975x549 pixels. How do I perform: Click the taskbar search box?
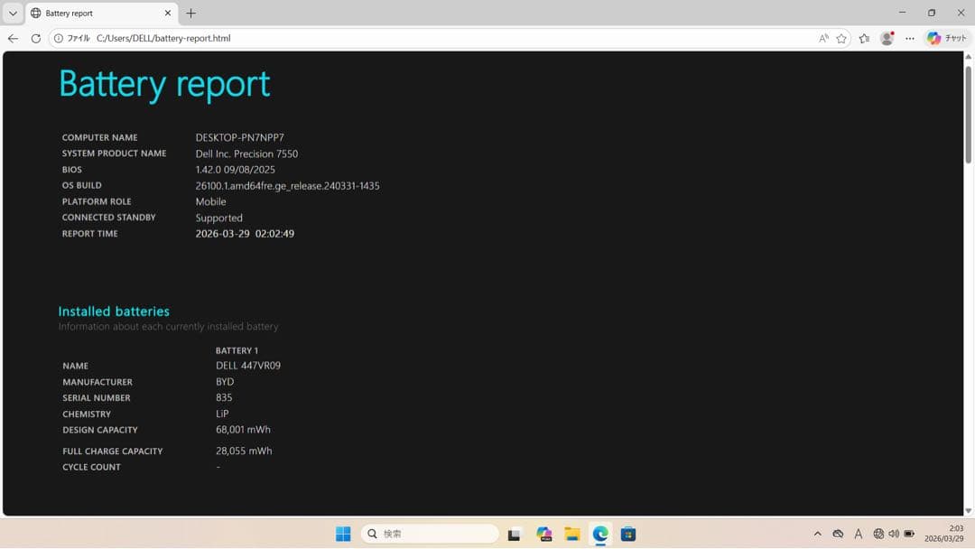430,534
